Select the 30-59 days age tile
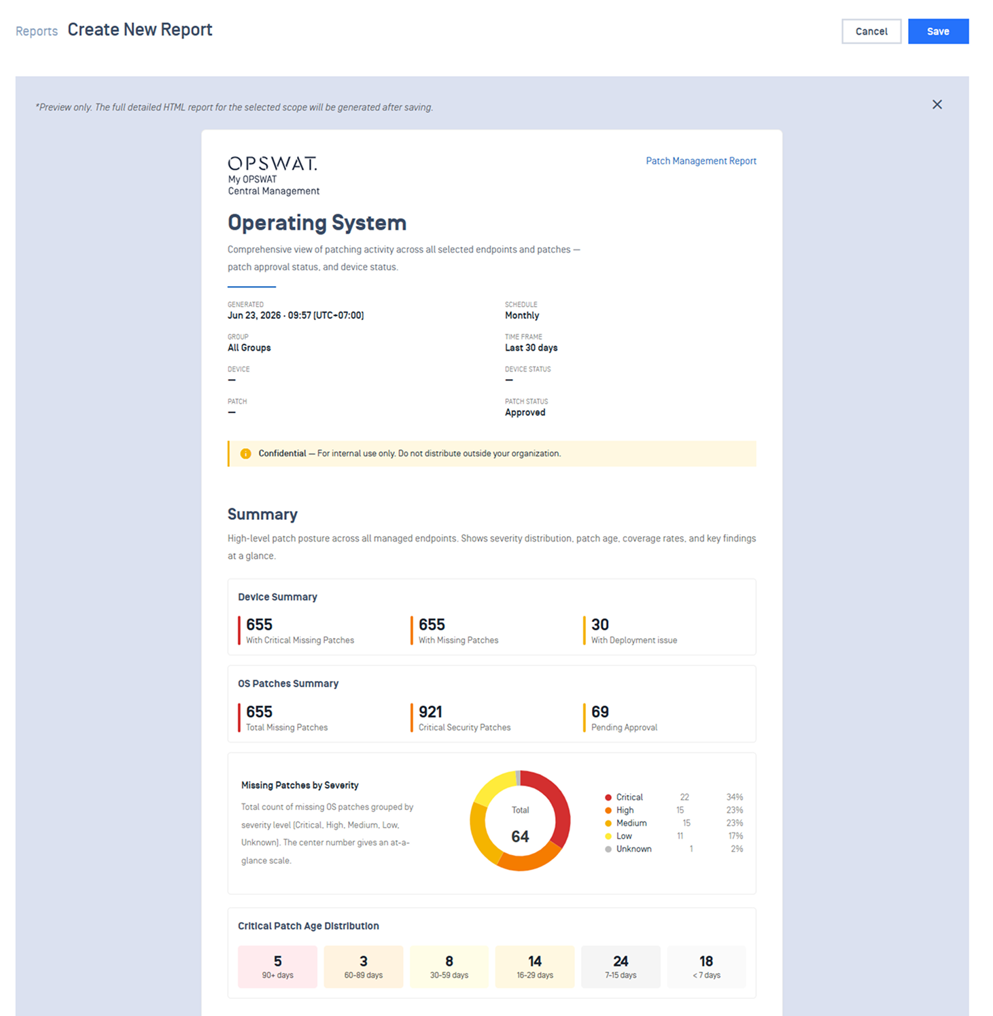 click(449, 967)
